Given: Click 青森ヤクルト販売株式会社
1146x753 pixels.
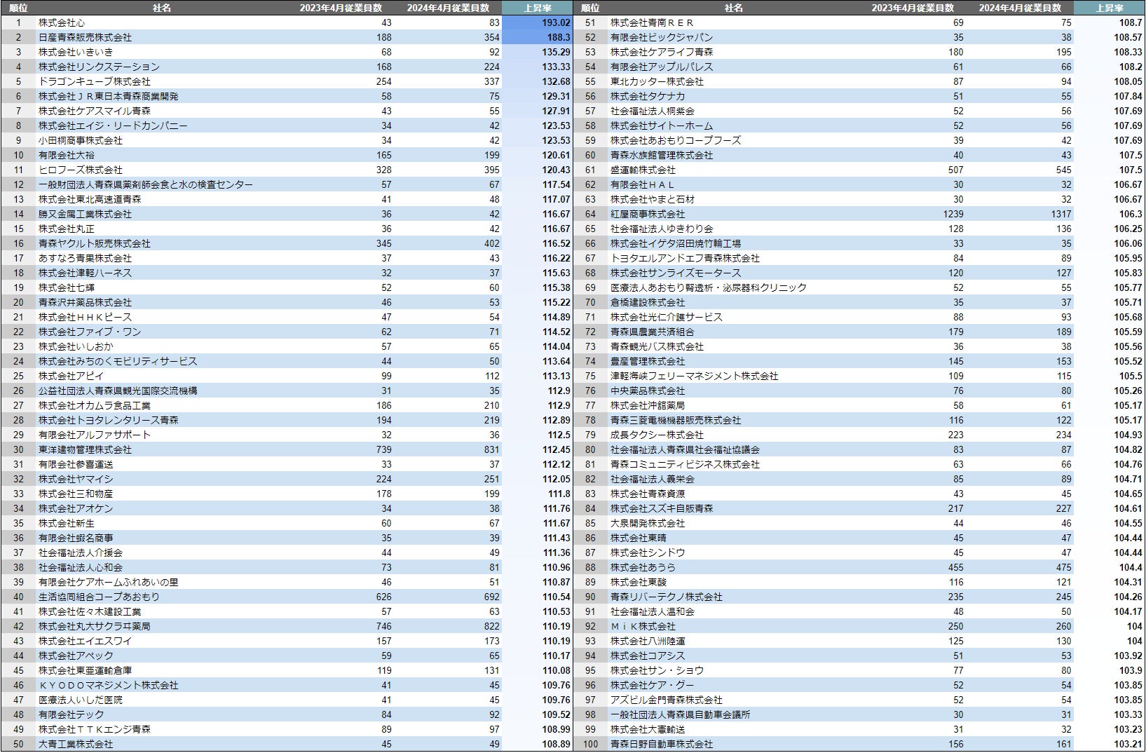Looking at the screenshot, I should pyautogui.click(x=95, y=243).
